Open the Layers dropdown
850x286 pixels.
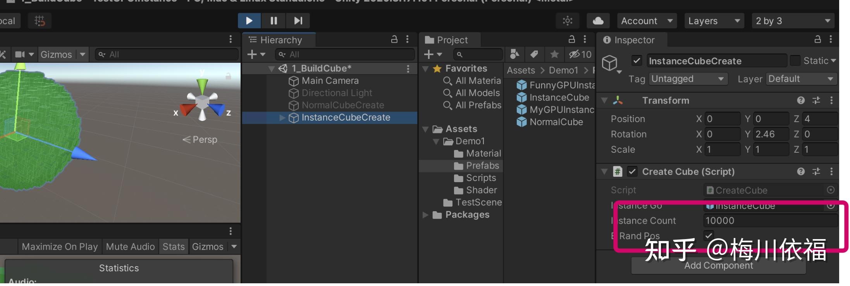pos(714,21)
